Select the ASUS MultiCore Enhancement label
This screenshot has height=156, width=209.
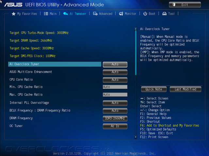(31, 72)
